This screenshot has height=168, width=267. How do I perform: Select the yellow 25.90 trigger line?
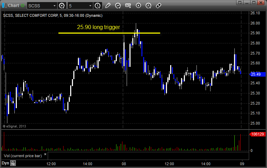tap(109, 33)
